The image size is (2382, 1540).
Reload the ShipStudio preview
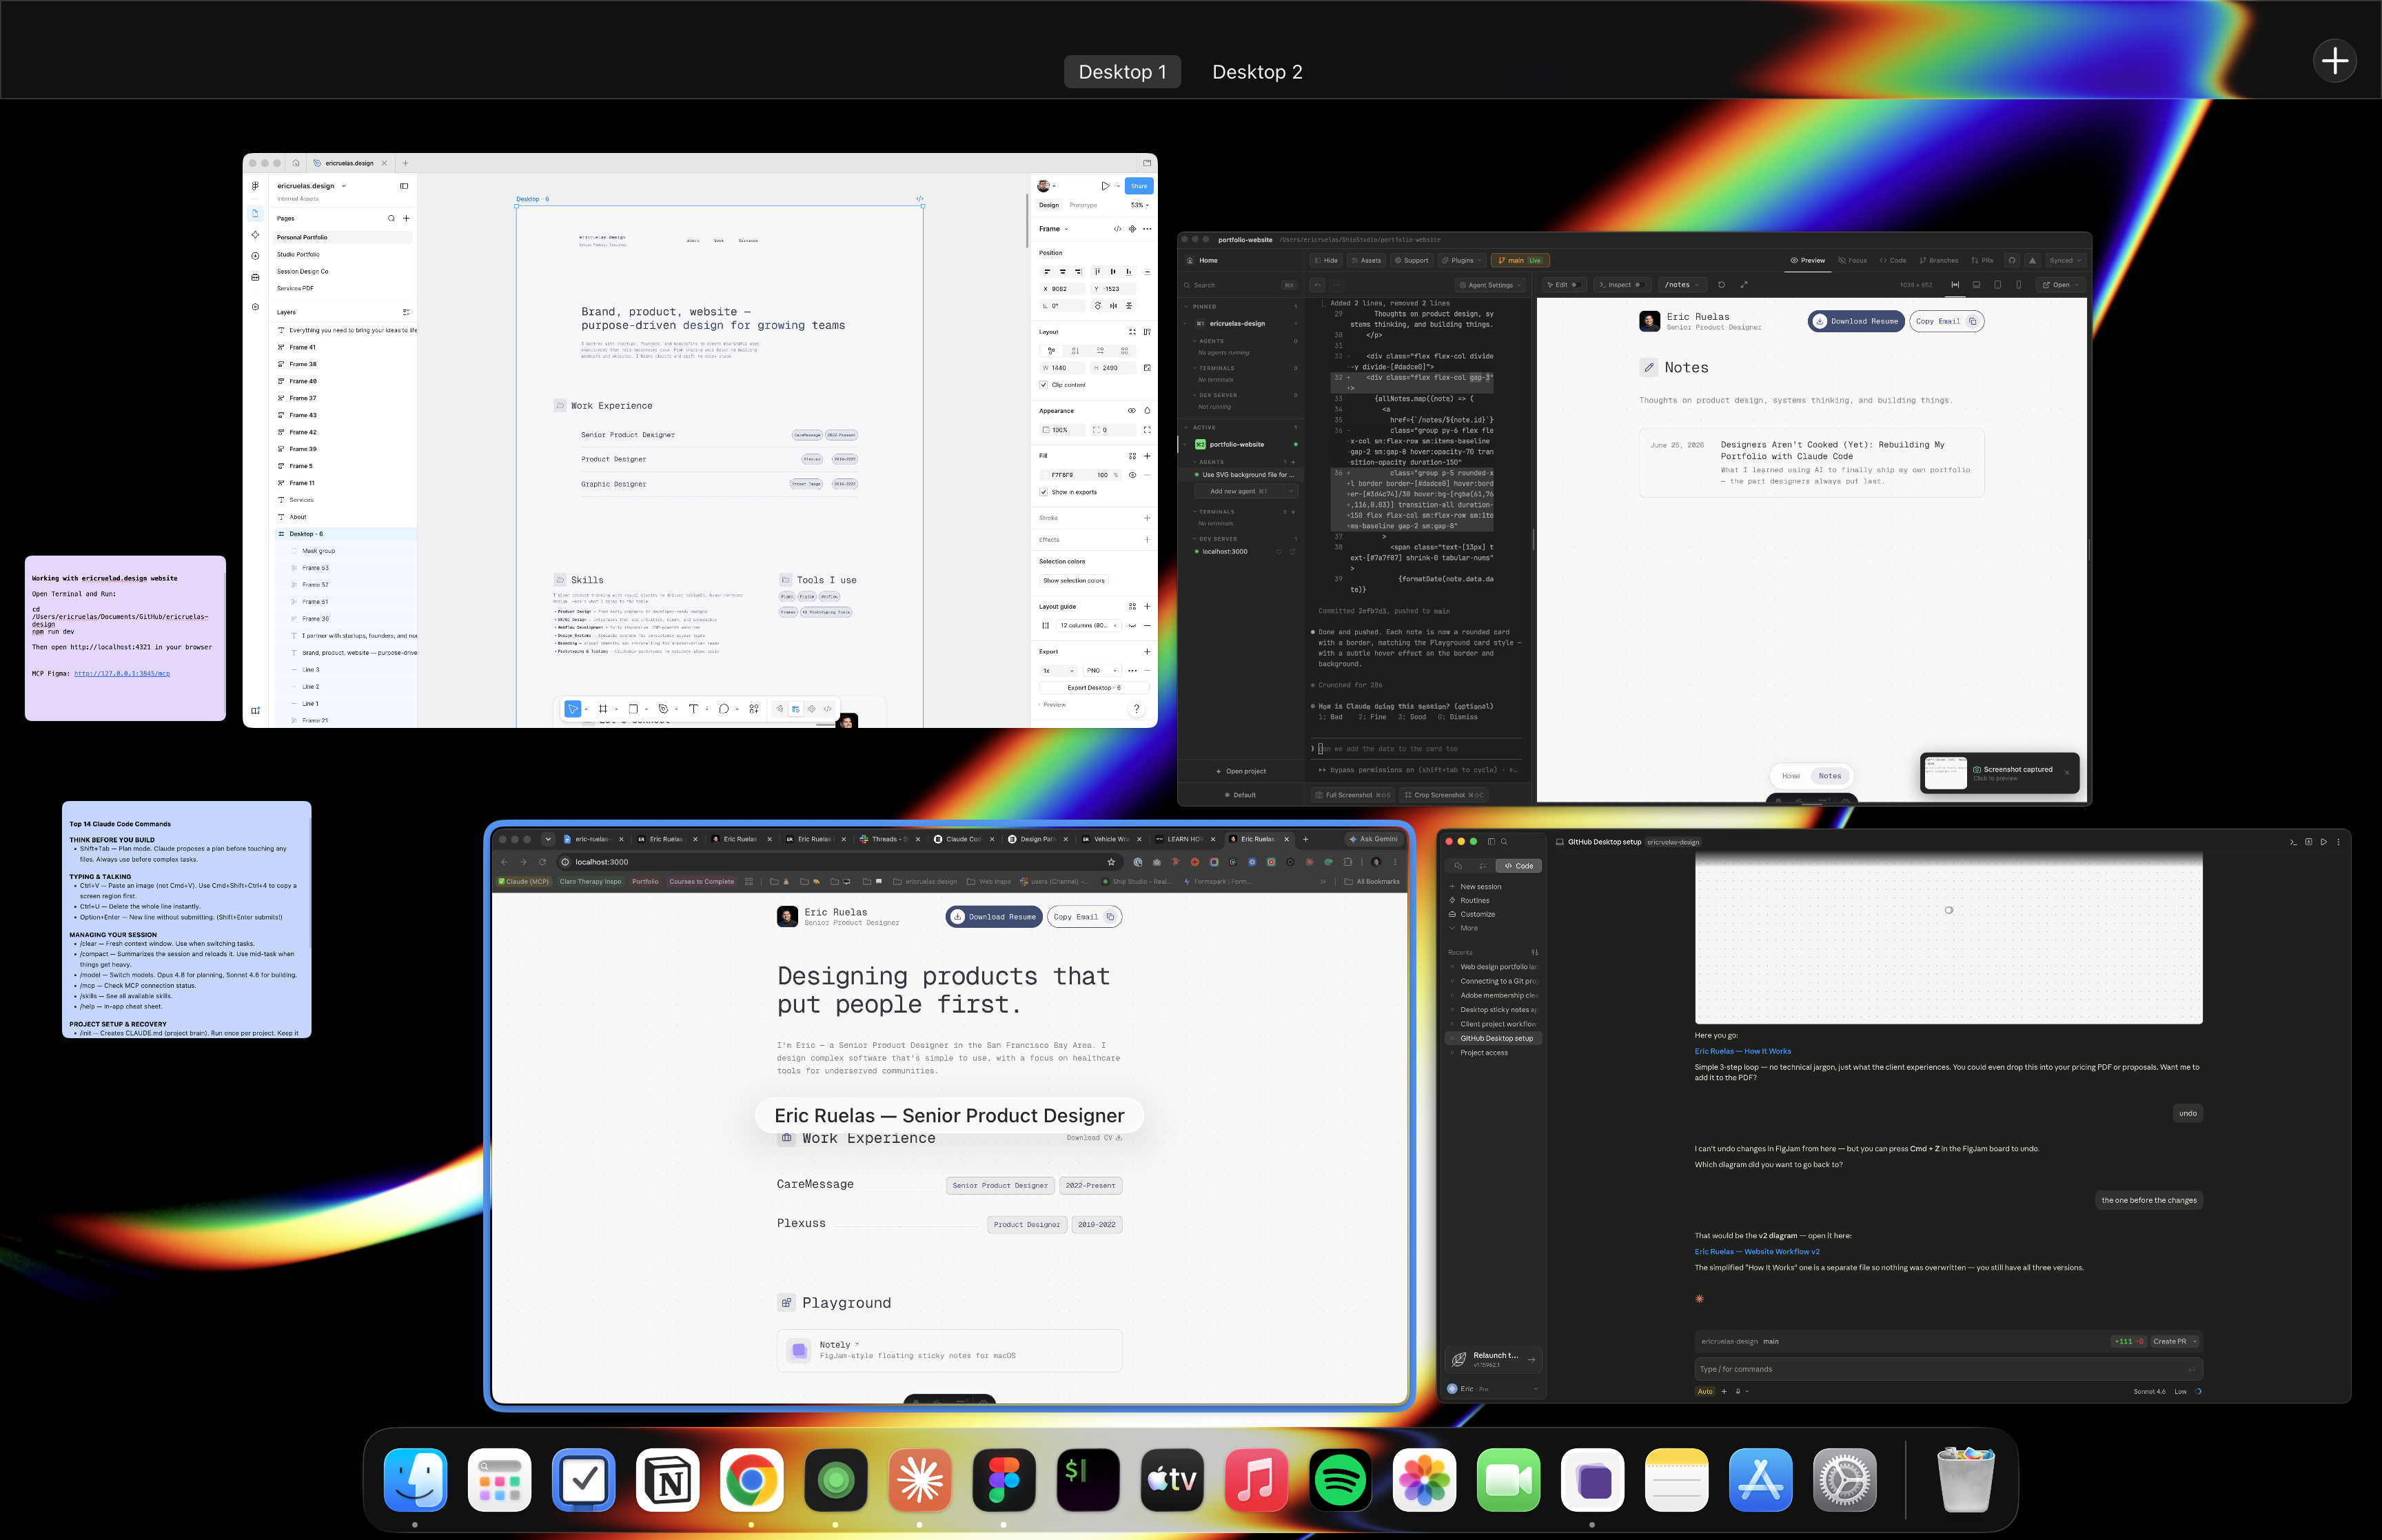[x=1721, y=285]
